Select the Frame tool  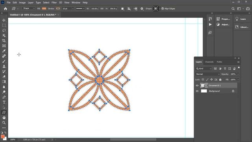pyautogui.click(x=4, y=46)
